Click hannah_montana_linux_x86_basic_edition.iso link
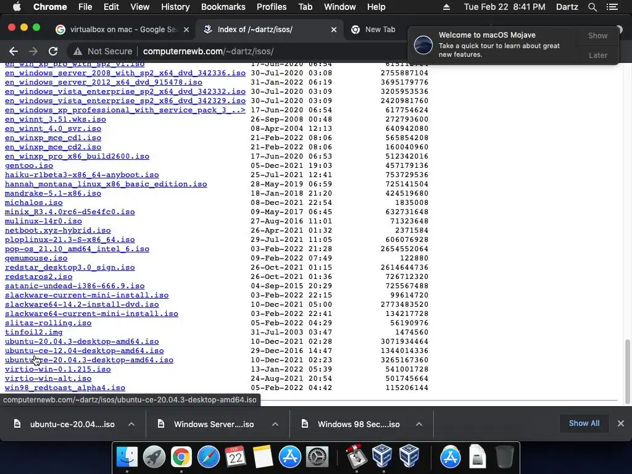 click(x=106, y=184)
